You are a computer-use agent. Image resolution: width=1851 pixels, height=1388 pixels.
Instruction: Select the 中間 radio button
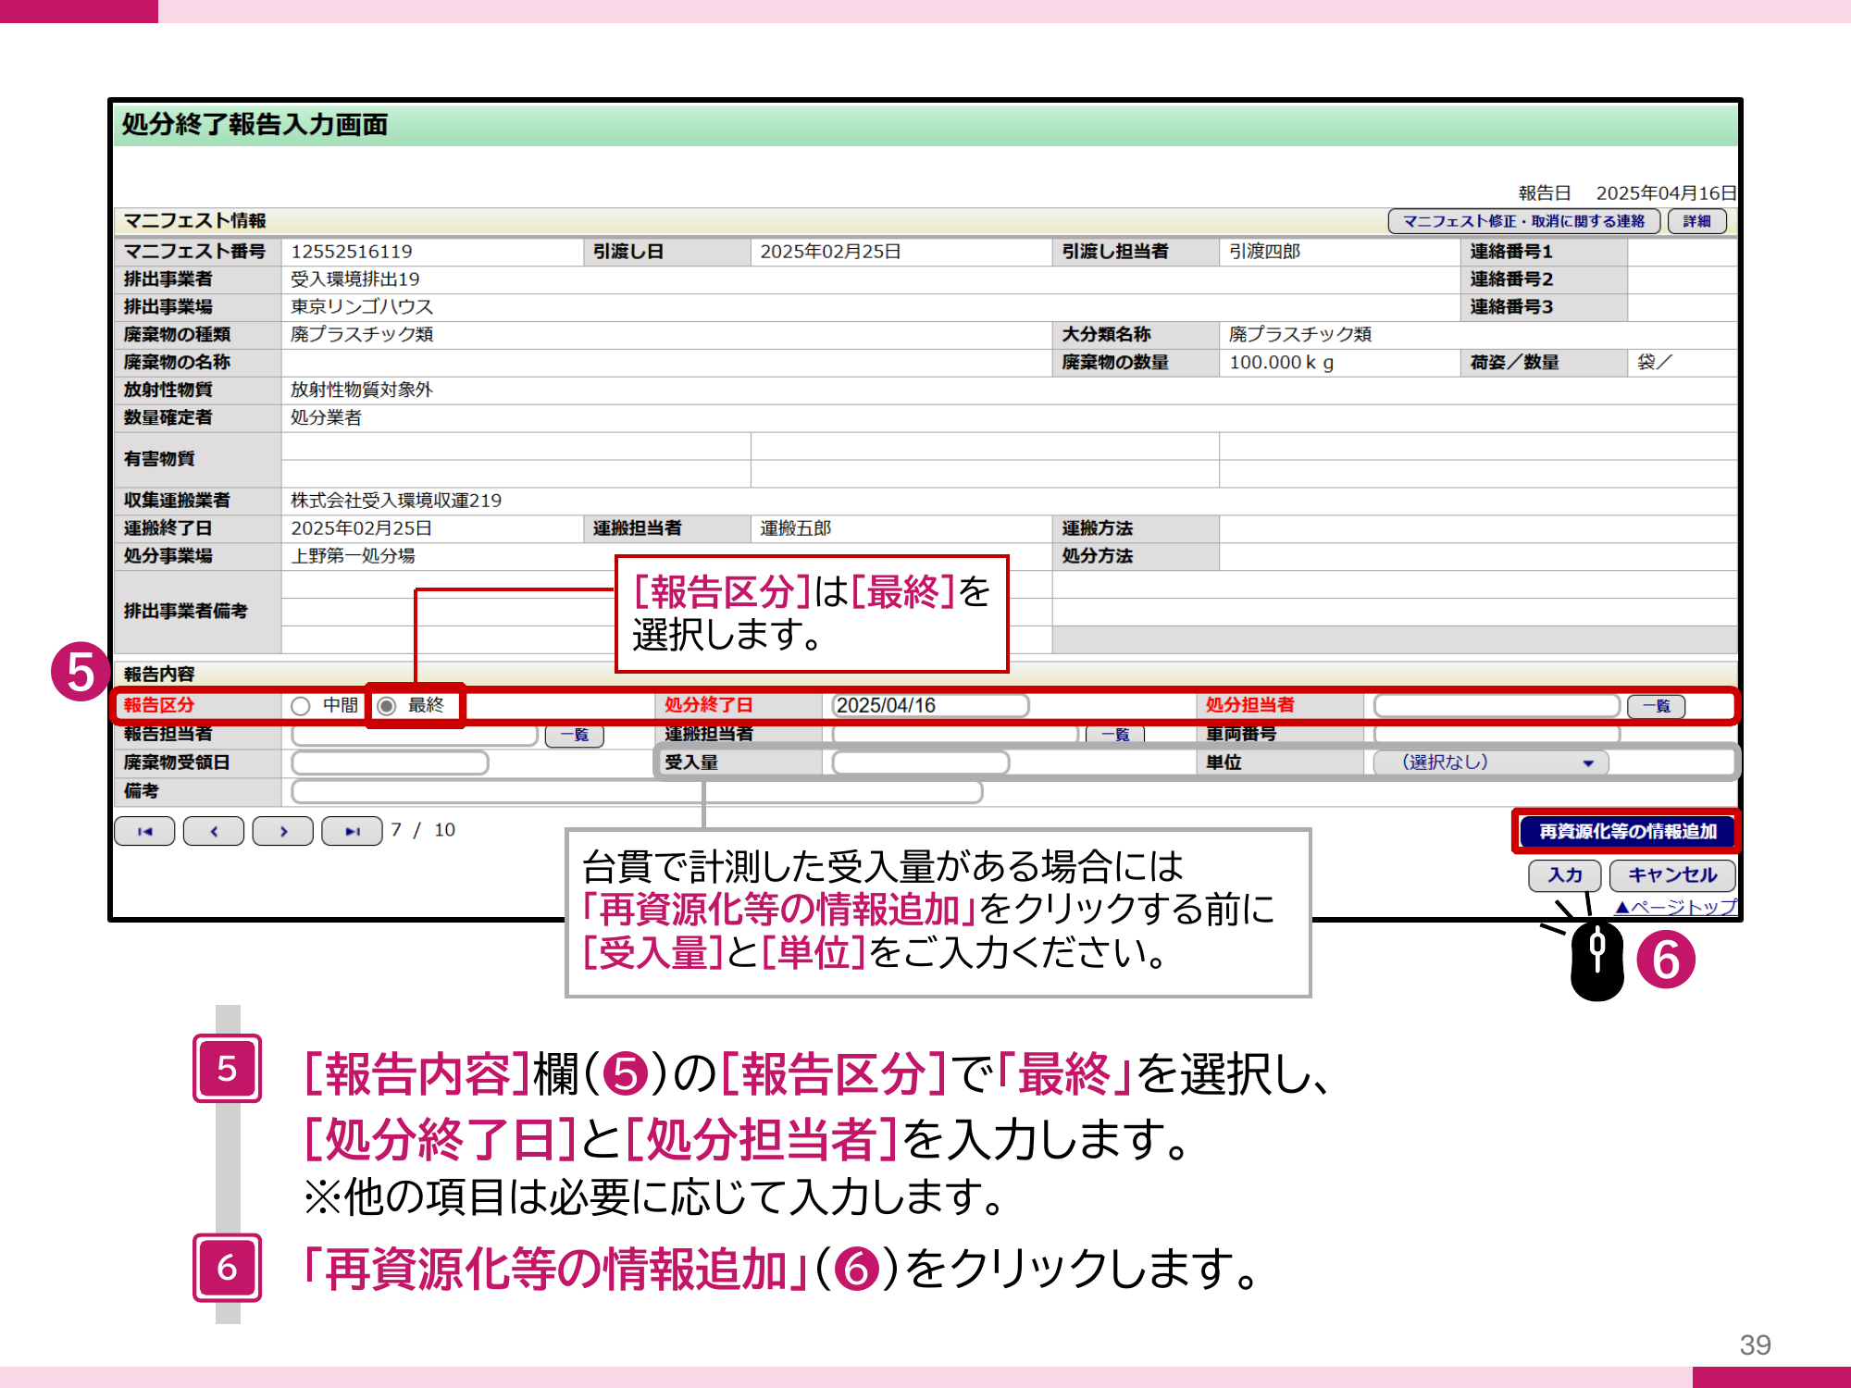[x=301, y=706]
